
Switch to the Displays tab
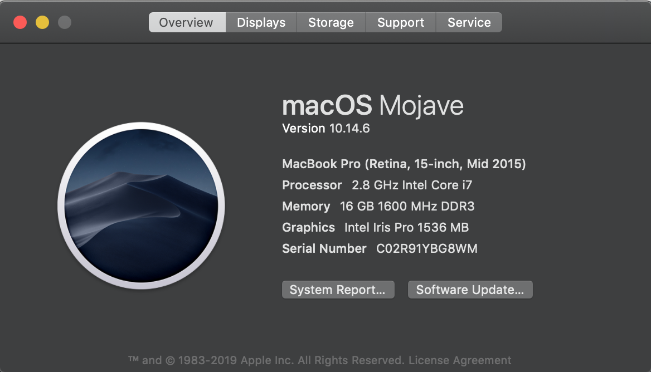click(261, 22)
